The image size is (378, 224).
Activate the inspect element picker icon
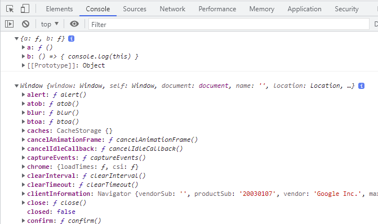(10, 9)
